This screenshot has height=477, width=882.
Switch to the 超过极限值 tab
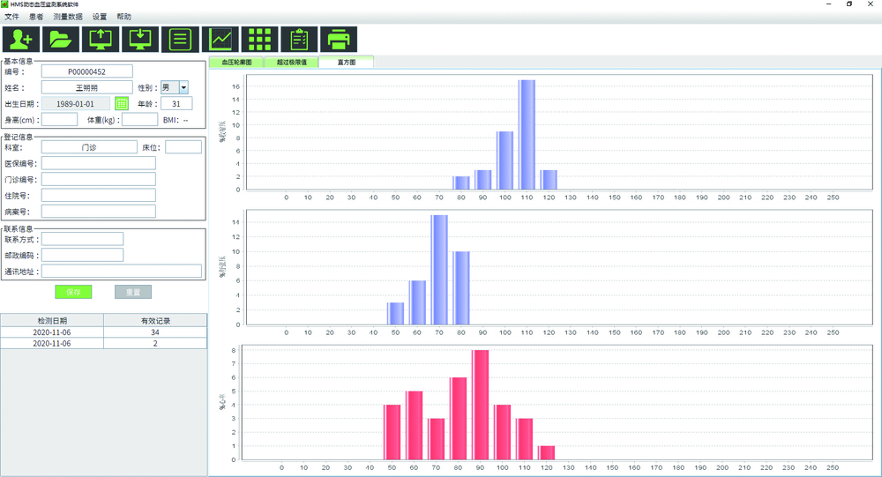tap(291, 63)
